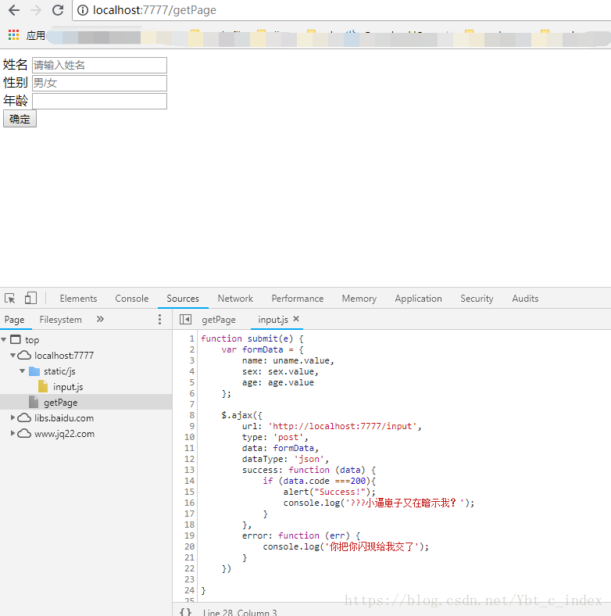The width and height of the screenshot is (611, 616).
Task: Switch to the getPage editor tab
Action: click(x=219, y=320)
